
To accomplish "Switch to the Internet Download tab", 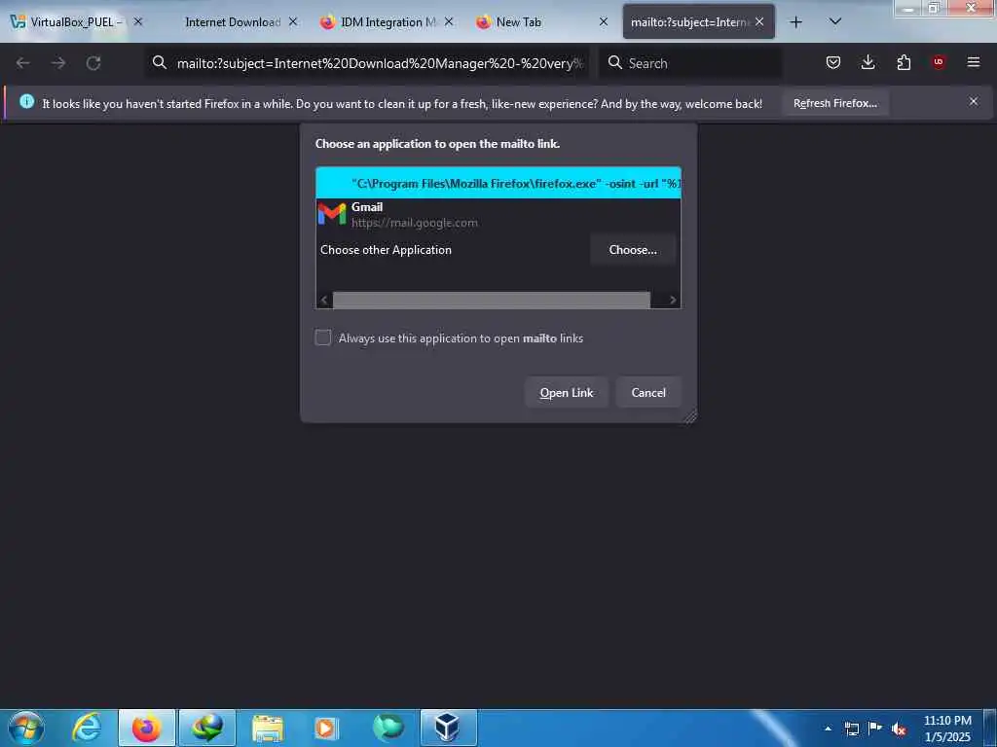I will pos(232,22).
